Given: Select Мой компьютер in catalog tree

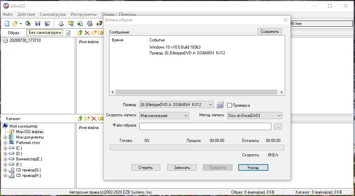Looking at the screenshot, I should tap(24, 126).
